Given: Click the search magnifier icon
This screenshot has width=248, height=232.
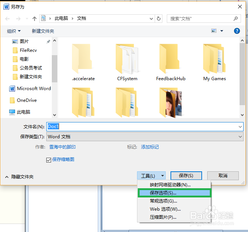Looking at the screenshot, I should (236, 19).
